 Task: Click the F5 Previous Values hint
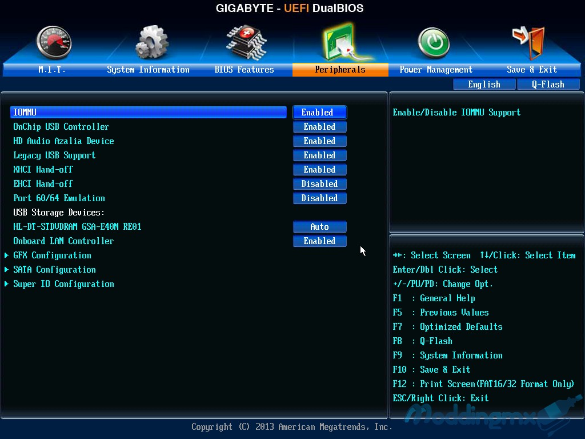(440, 313)
